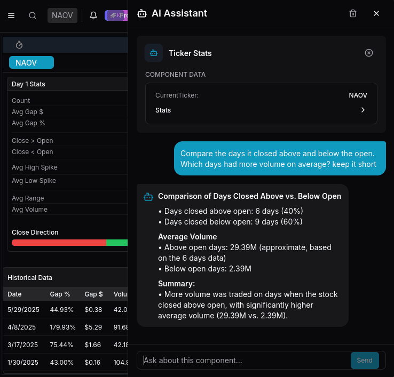
Task: Select the 3/17/2025 date cell
Action: click(x=22, y=345)
